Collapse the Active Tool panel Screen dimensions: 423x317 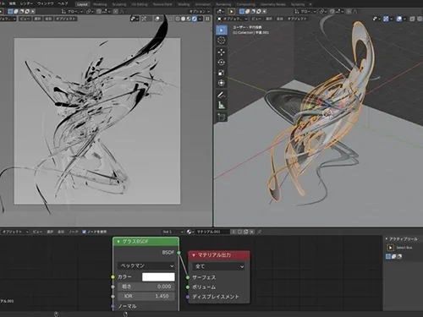pos(387,239)
